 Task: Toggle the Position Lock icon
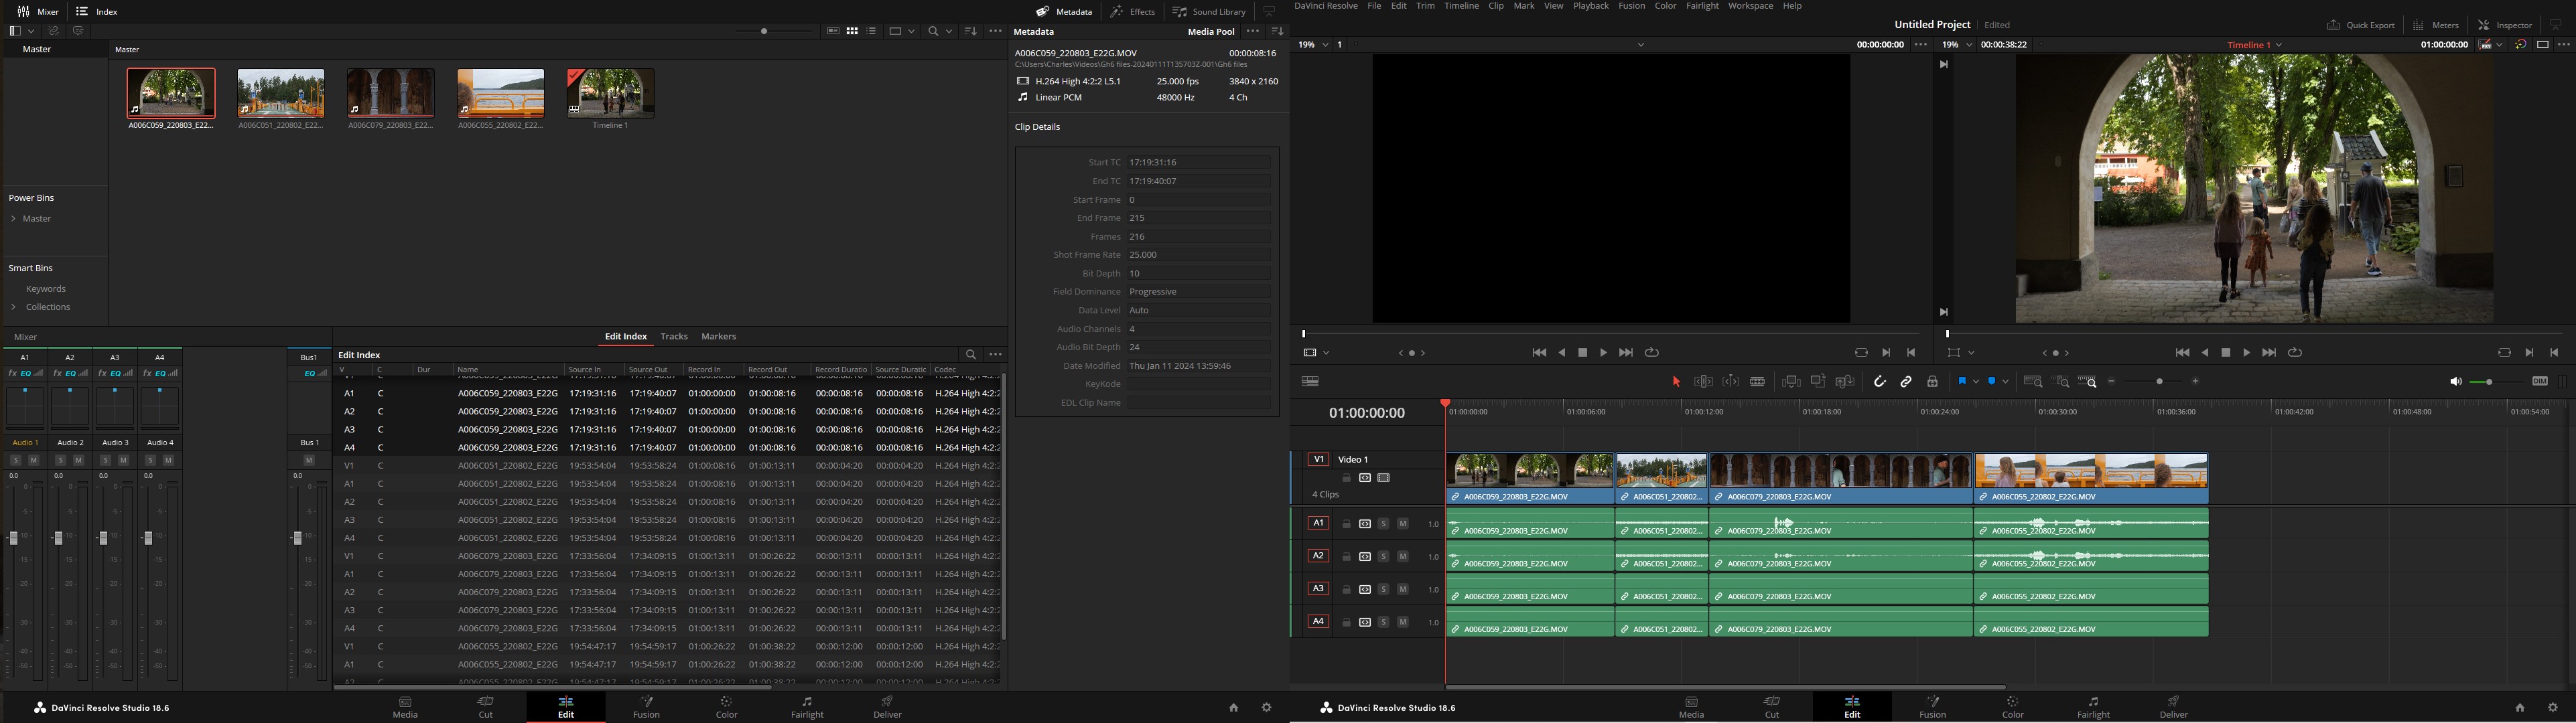tap(1932, 382)
